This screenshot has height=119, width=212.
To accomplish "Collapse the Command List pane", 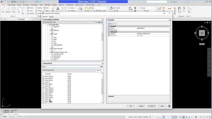I will 102,63.
